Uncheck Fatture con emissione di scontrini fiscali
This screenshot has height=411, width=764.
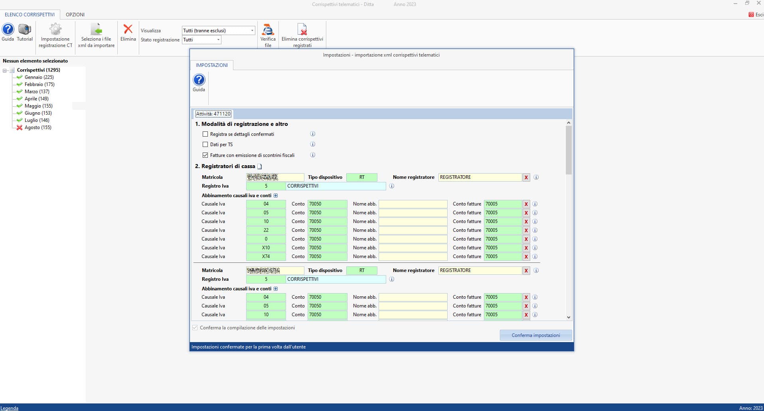pyautogui.click(x=205, y=155)
